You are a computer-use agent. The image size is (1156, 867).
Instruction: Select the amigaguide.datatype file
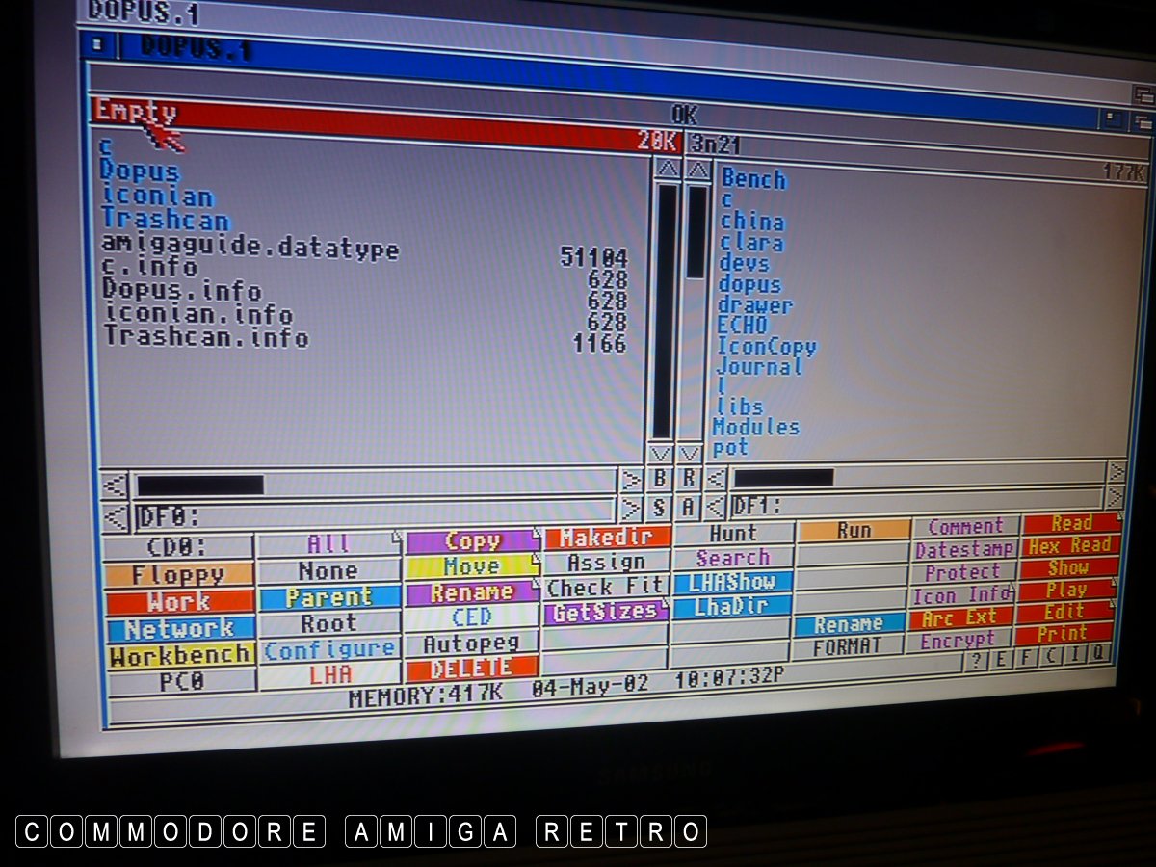[x=250, y=249]
